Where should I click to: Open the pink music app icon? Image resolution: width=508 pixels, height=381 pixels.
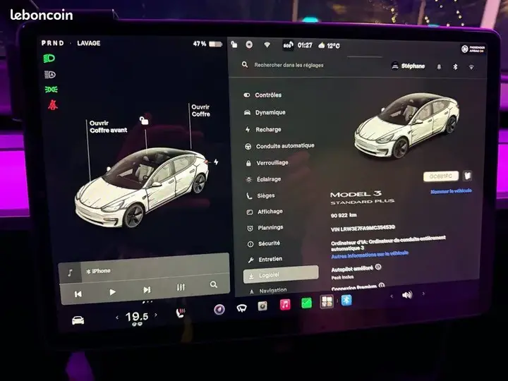click(285, 305)
